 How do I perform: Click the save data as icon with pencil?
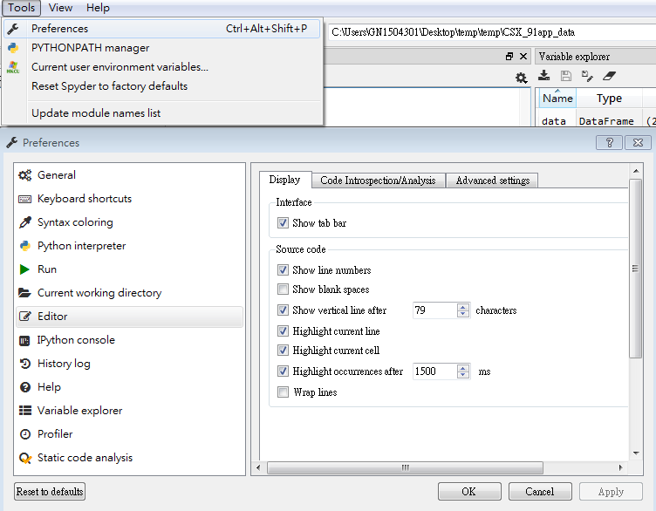coord(587,77)
